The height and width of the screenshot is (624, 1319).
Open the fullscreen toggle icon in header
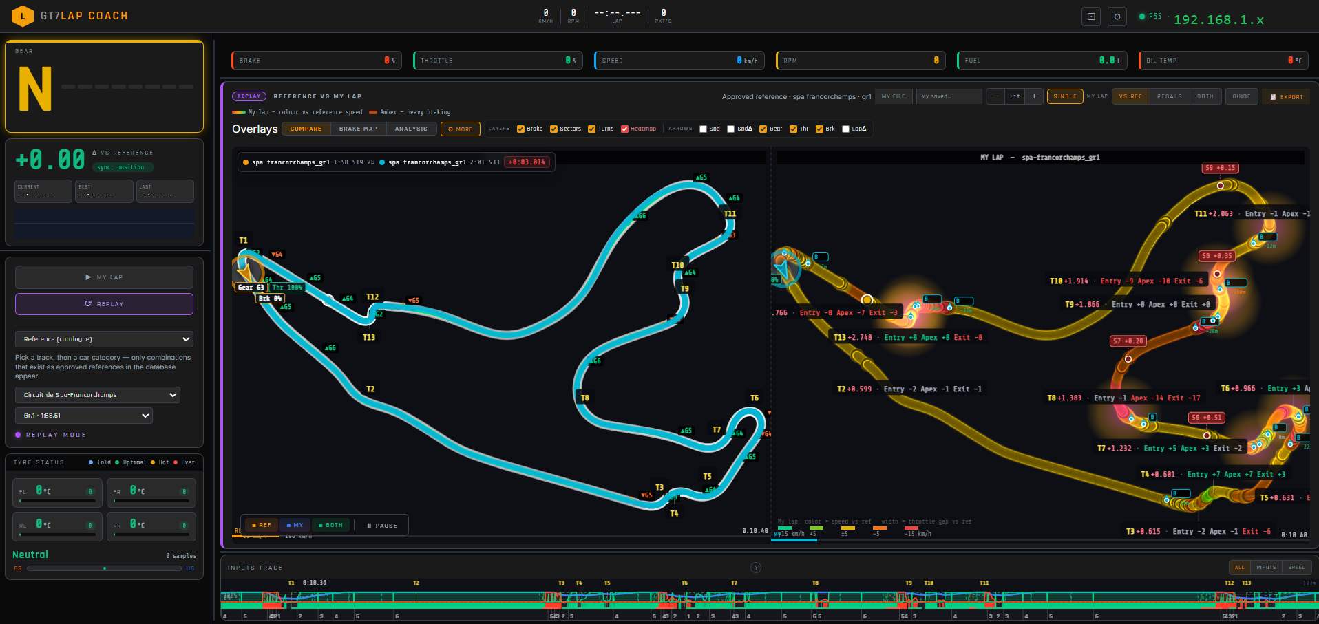point(1091,17)
